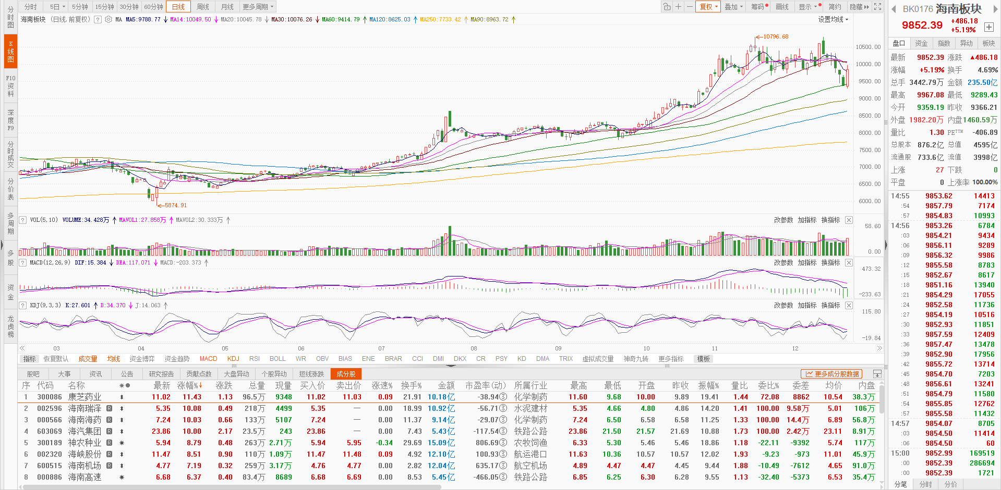Expand the 更多周期 dropdown
The height and width of the screenshot is (490, 1001).
pyautogui.click(x=258, y=7)
